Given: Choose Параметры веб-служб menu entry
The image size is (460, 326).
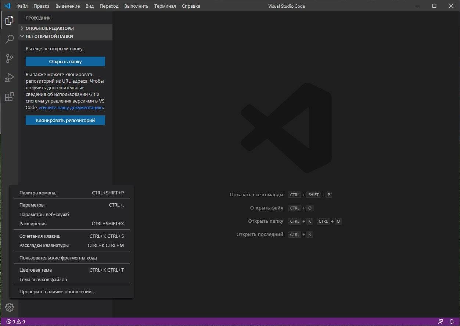Looking at the screenshot, I should [72, 214].
